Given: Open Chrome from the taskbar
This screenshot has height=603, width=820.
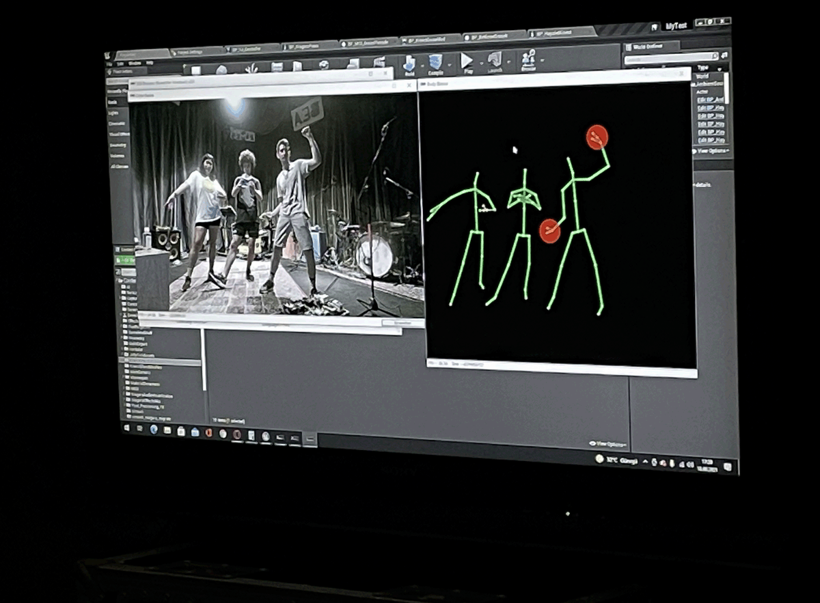Looking at the screenshot, I should click(x=223, y=433).
